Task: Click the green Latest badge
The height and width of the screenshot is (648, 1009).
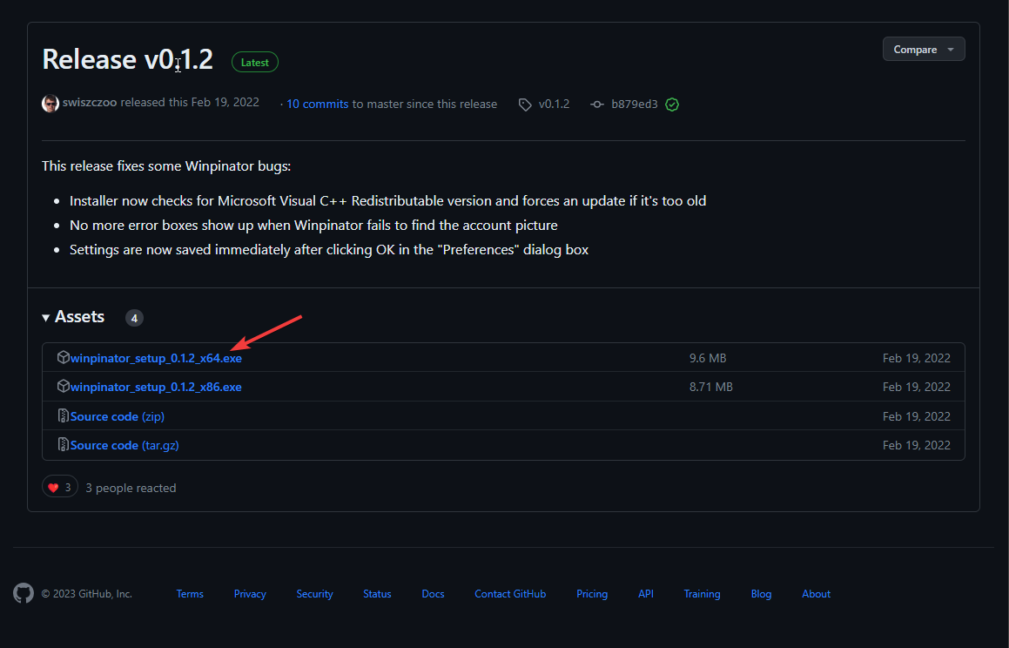Action: [255, 63]
